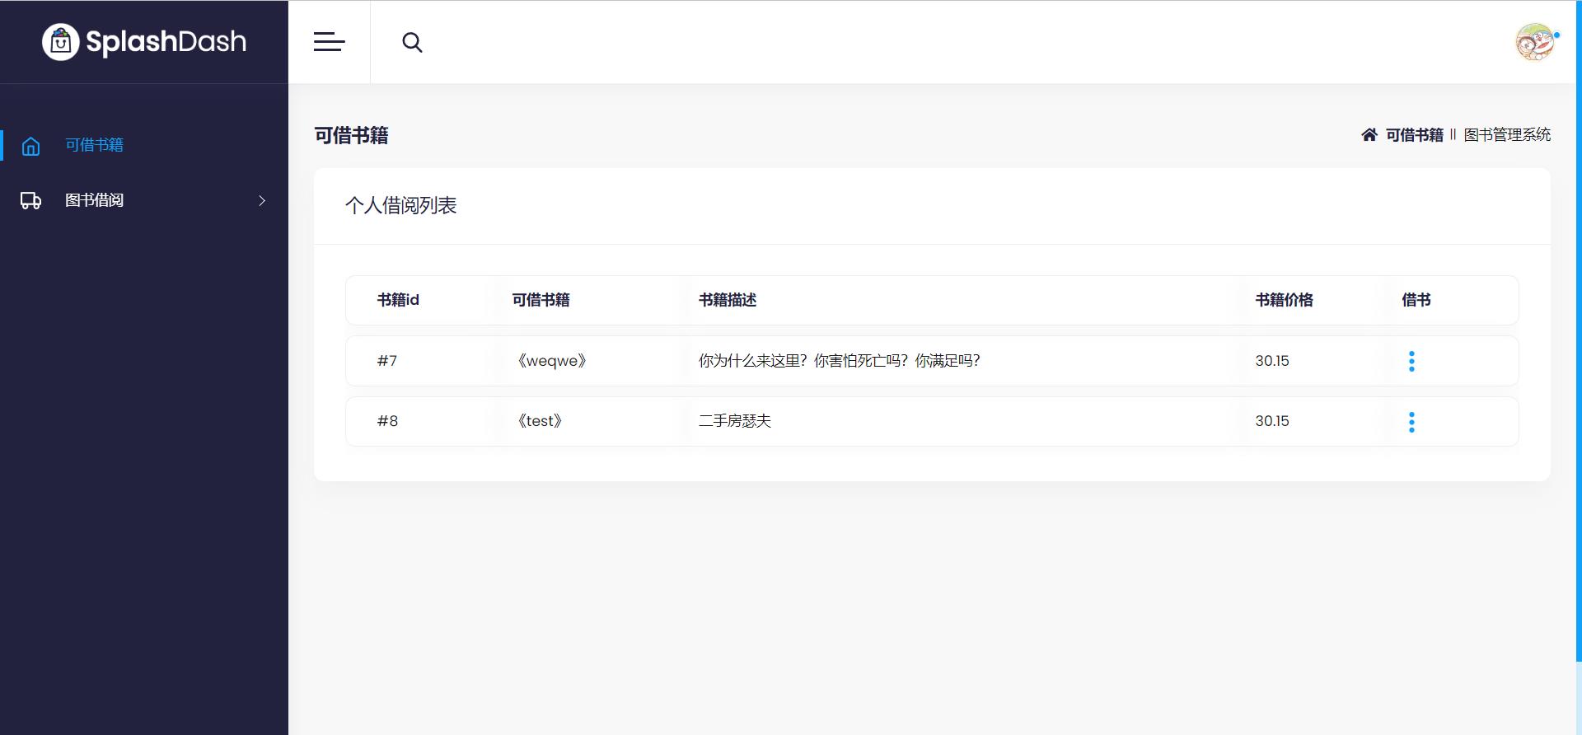Click the breadcrumb home icon
The image size is (1582, 735).
[x=1369, y=134]
